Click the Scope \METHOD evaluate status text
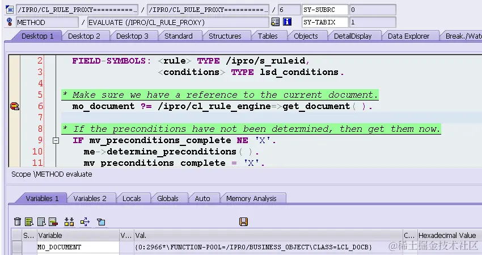Screen dimensions: 482x255 click(52, 174)
